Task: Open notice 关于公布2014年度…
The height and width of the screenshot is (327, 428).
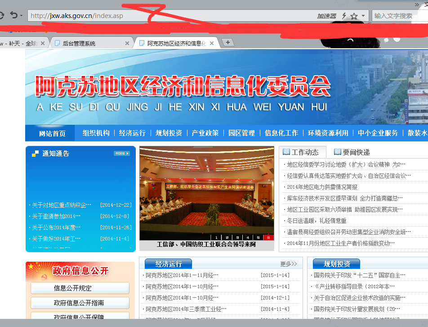Action: pos(56,227)
